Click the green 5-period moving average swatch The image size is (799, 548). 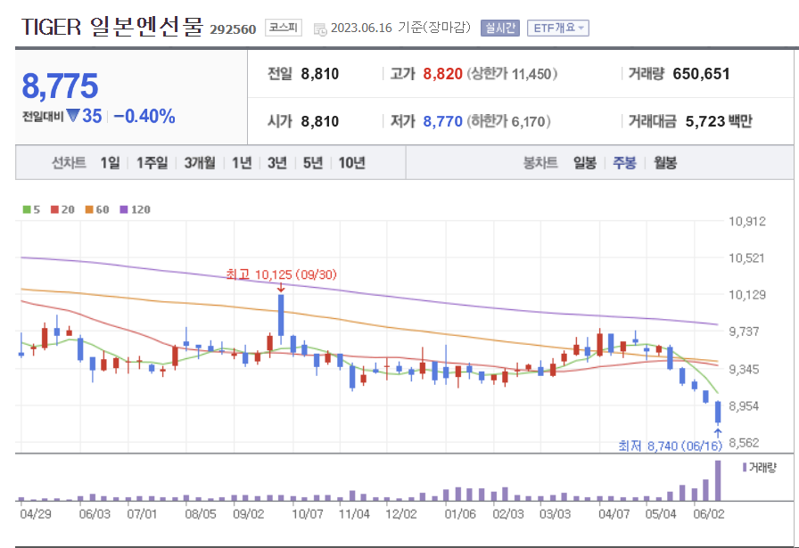27,209
